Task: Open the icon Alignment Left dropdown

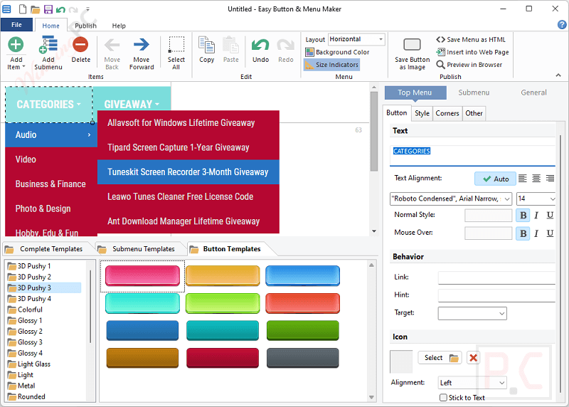Action: click(472, 383)
